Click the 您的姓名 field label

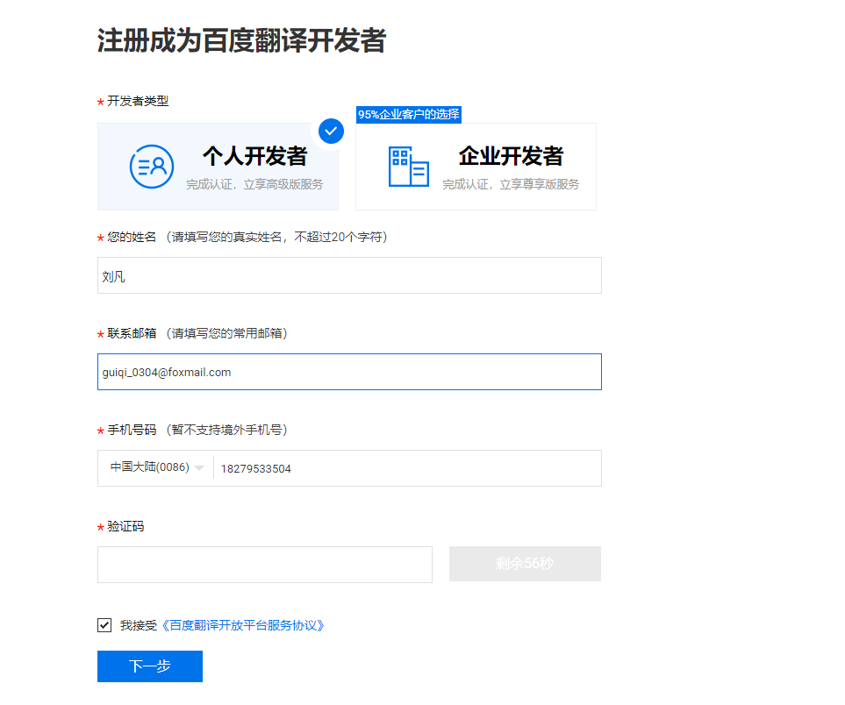tap(132, 237)
